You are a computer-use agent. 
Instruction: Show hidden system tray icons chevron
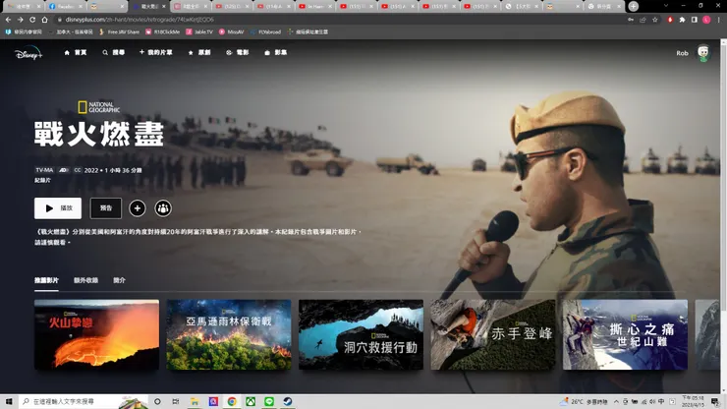616,401
